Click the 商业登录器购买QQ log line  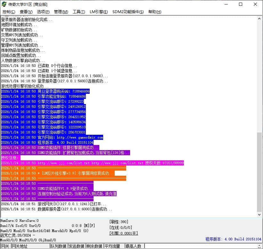click(45, 91)
